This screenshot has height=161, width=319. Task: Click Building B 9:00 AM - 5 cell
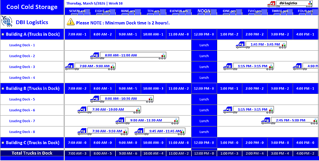[x=128, y=89]
